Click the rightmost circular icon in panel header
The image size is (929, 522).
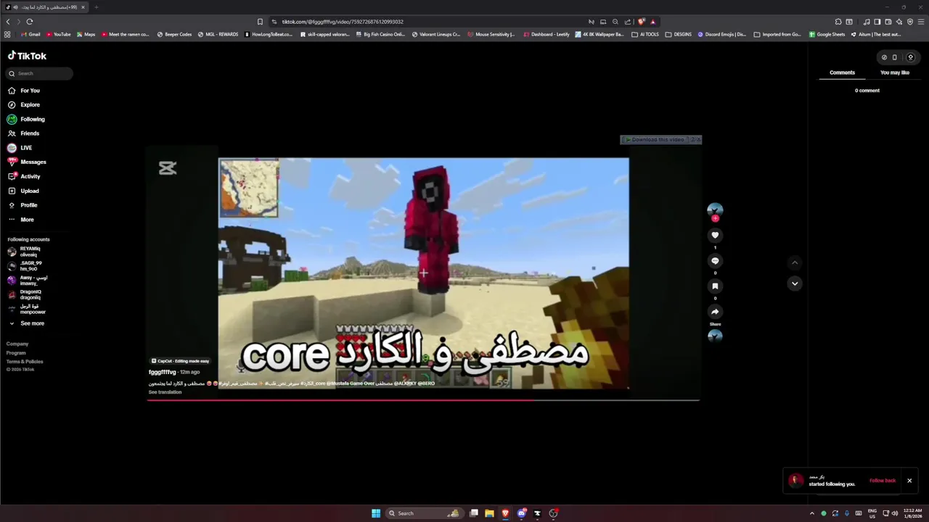pyautogui.click(x=910, y=57)
